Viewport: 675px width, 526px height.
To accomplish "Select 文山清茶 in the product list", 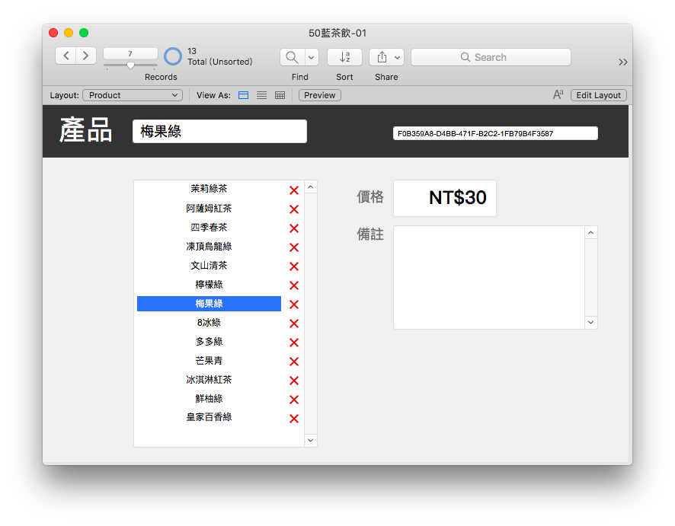I will click(x=209, y=266).
